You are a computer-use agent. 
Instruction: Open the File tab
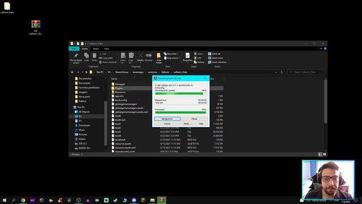pos(74,49)
